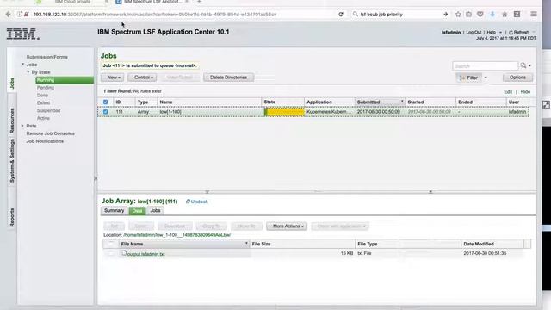Open the bookmarks library icon
This screenshot has height=310, width=551.
coord(468,15)
